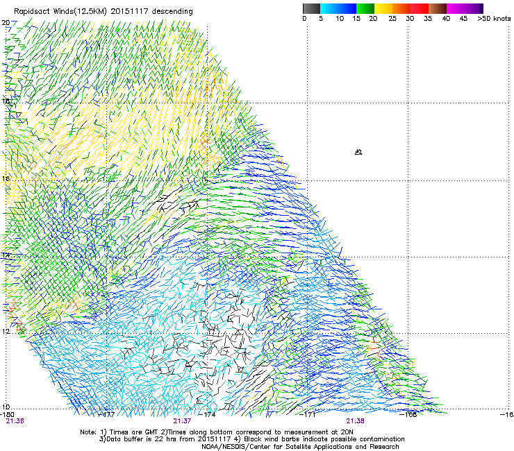Select the orange 25-30 knots legend segment

(x=401, y=8)
